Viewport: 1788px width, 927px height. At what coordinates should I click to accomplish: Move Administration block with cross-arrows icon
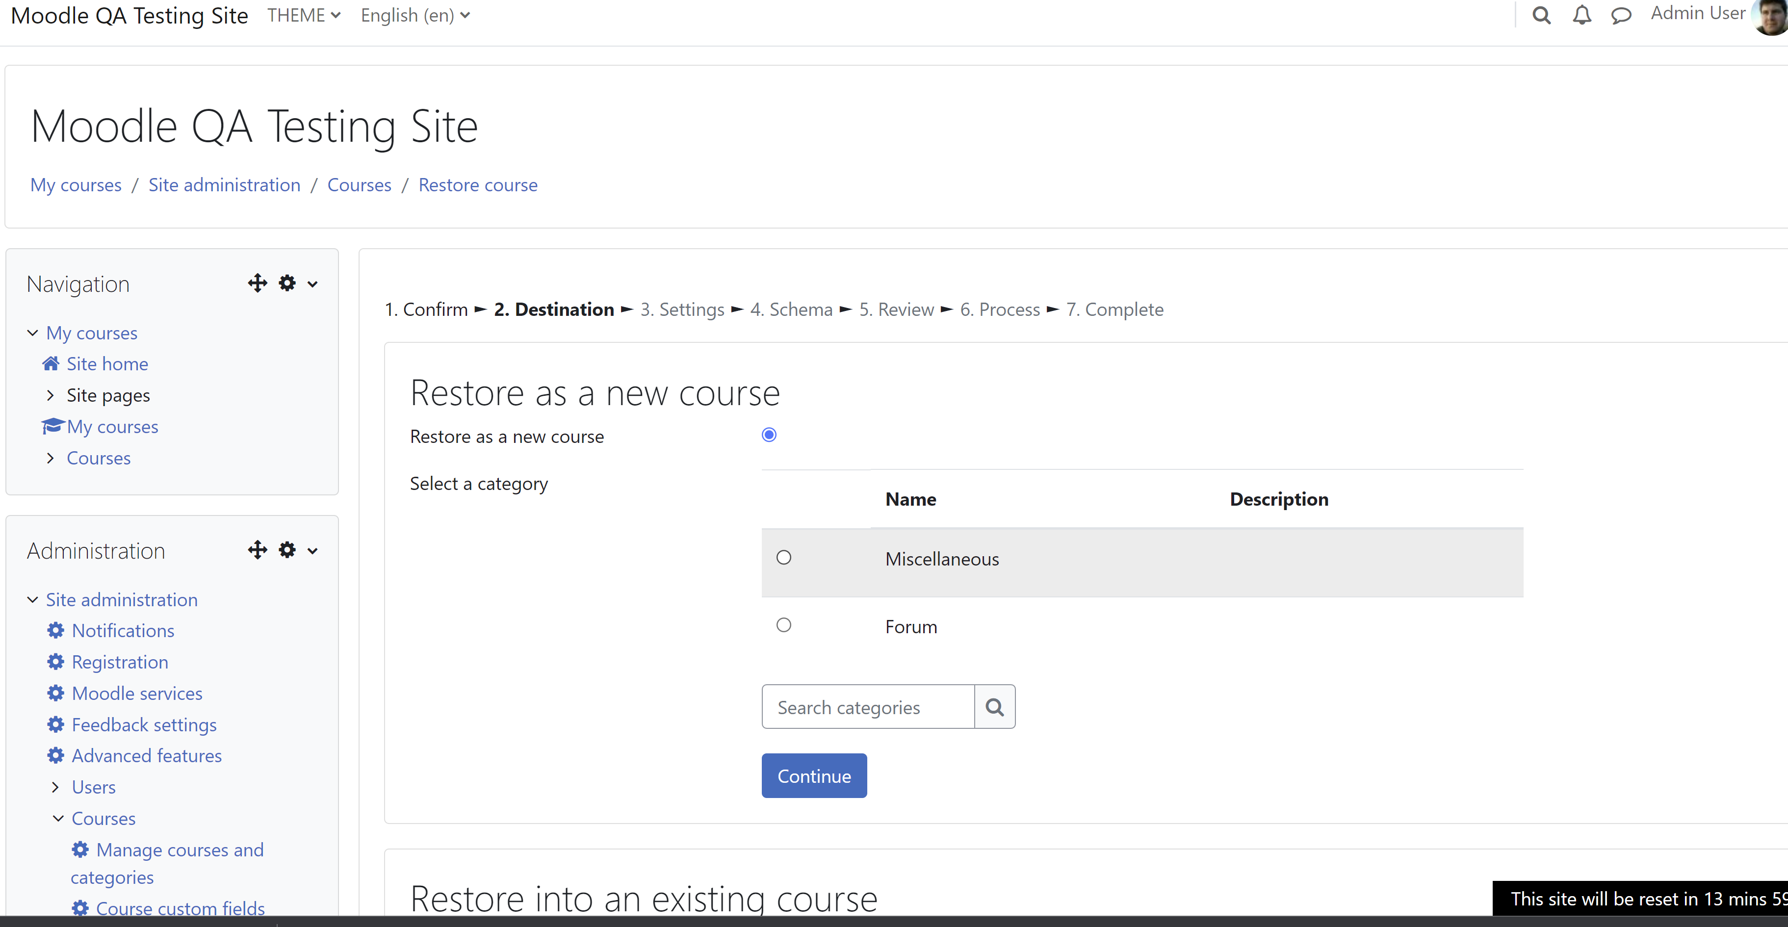pos(258,550)
